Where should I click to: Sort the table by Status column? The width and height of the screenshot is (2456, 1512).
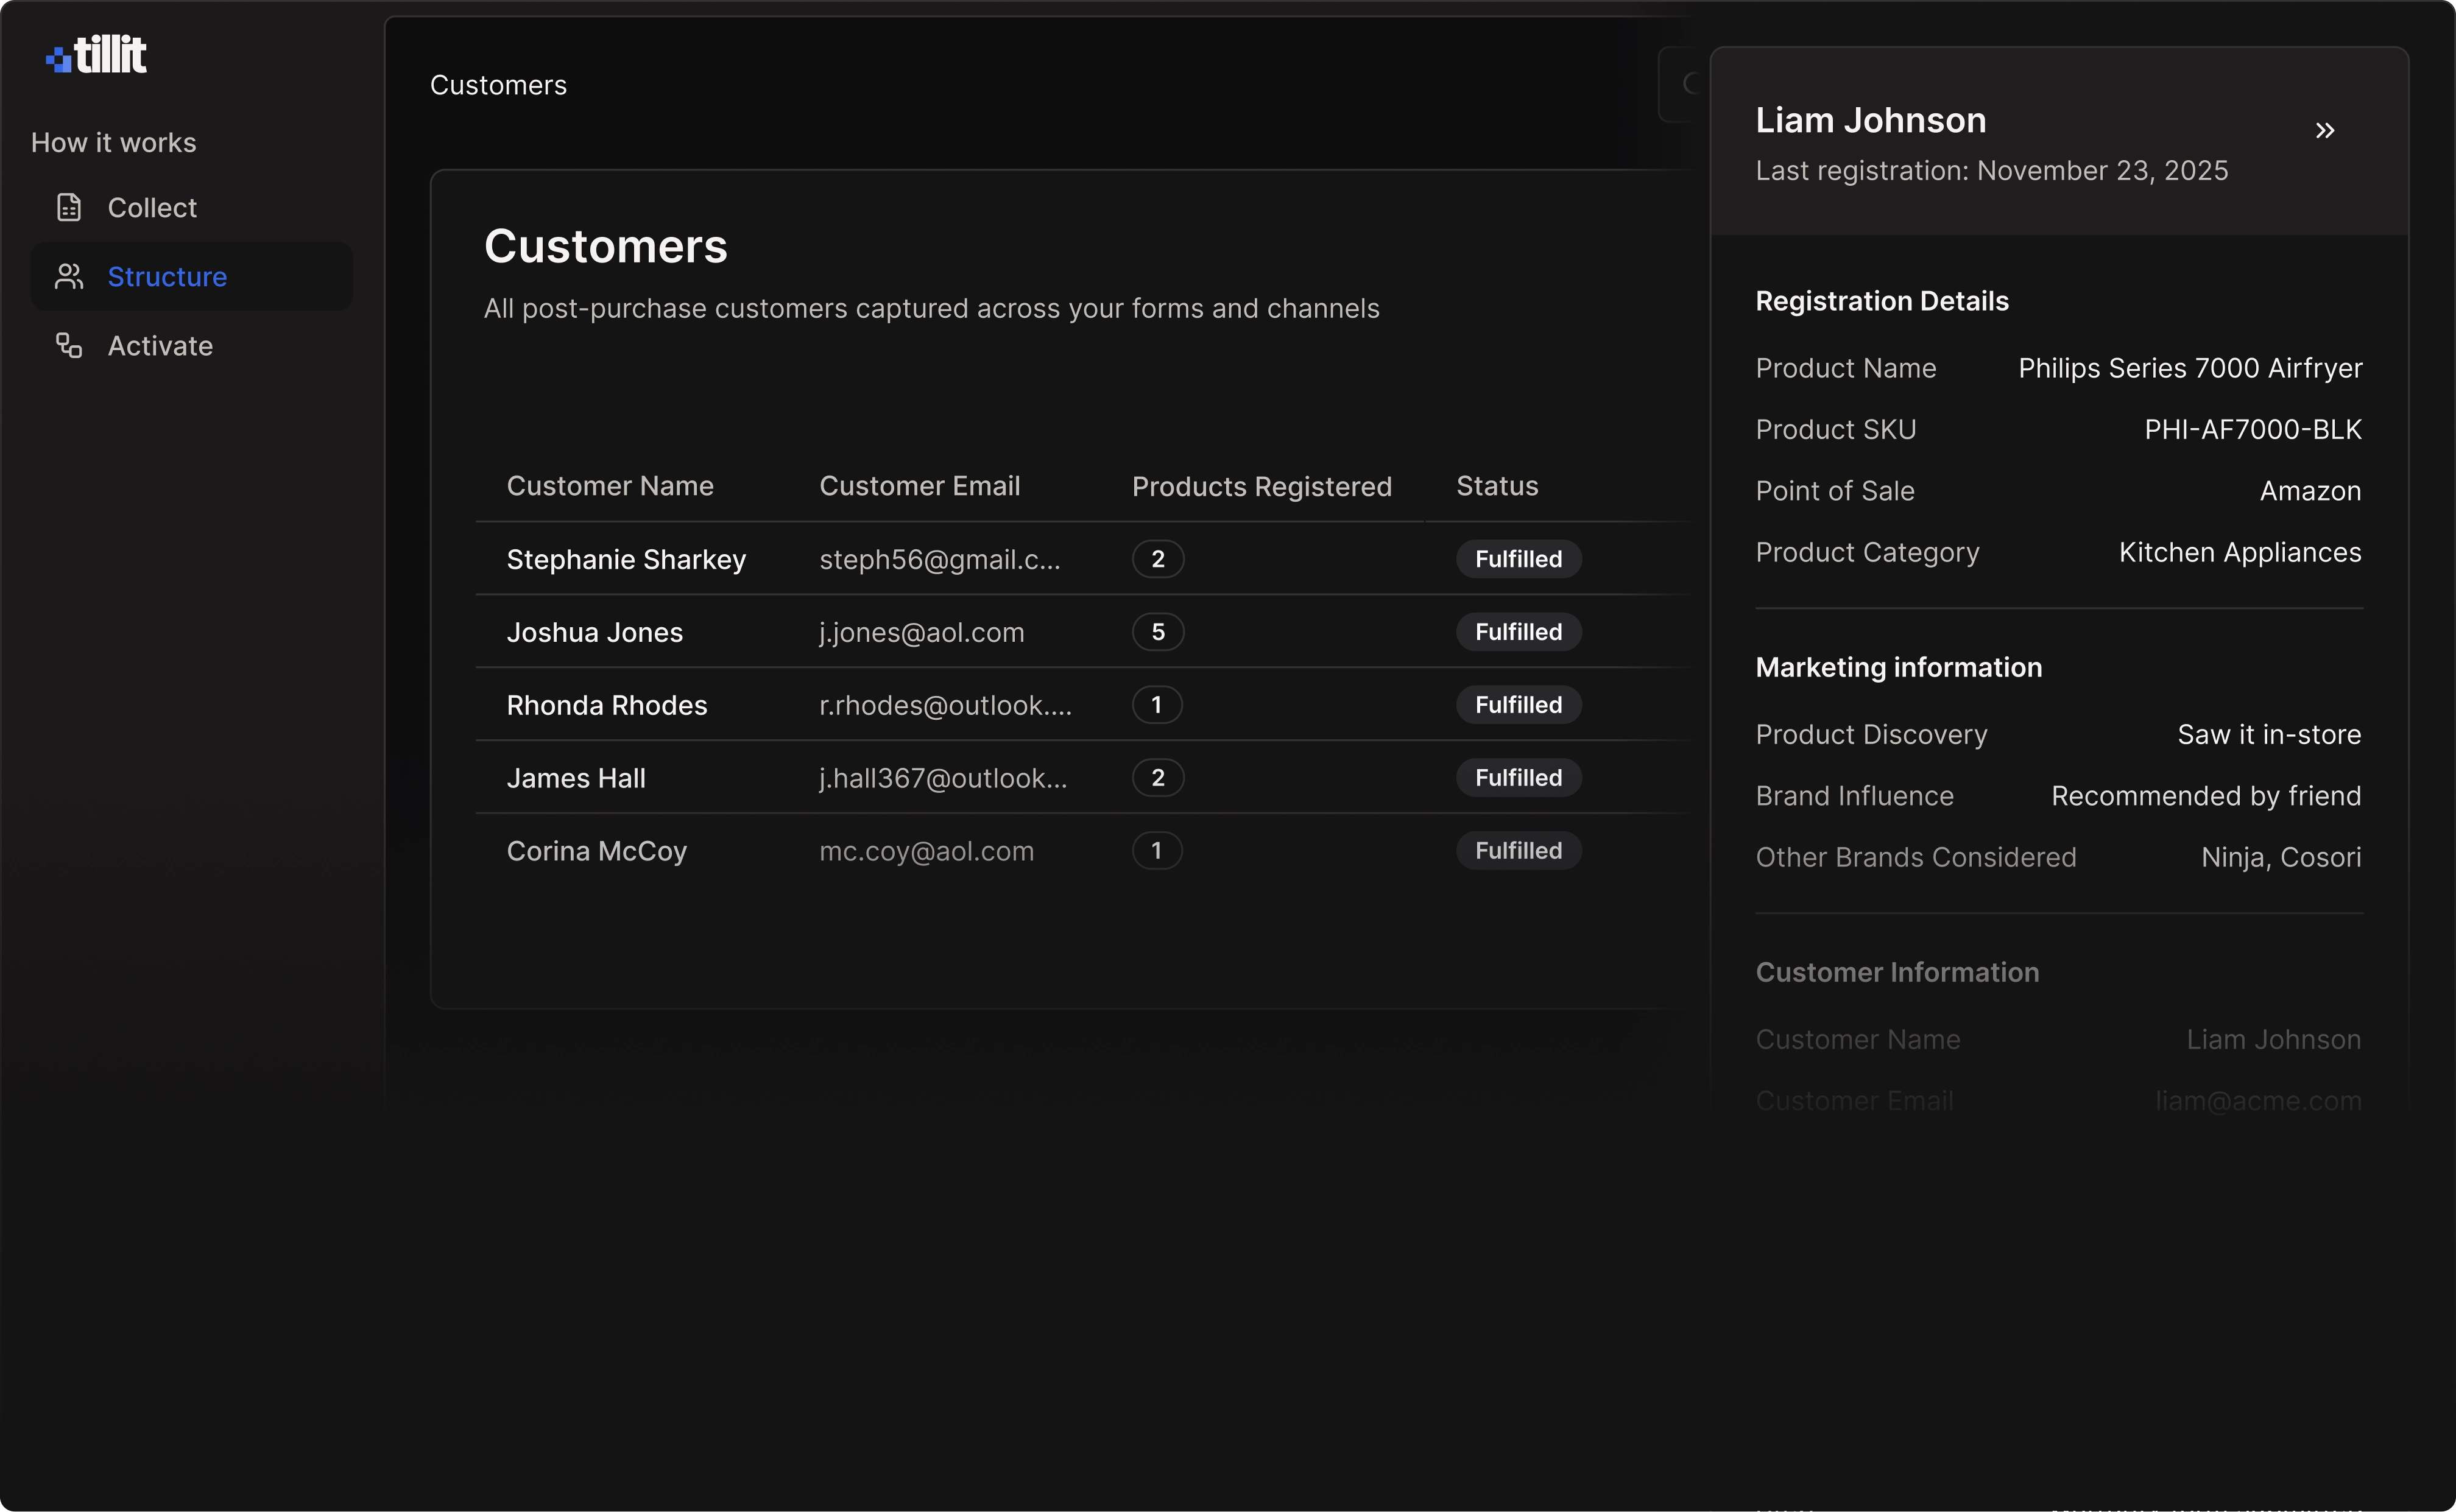pyautogui.click(x=1496, y=486)
